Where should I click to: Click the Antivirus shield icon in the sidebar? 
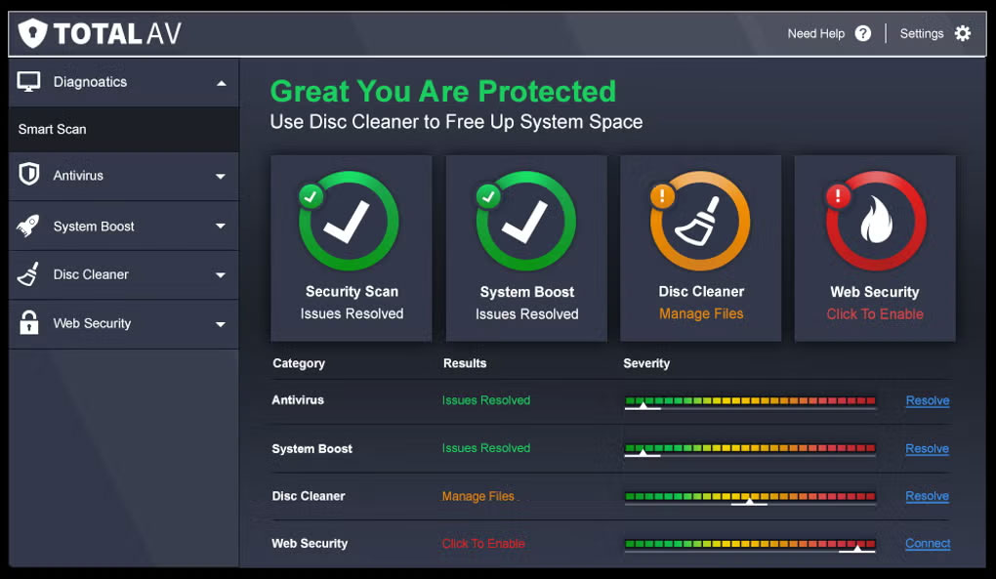(28, 177)
